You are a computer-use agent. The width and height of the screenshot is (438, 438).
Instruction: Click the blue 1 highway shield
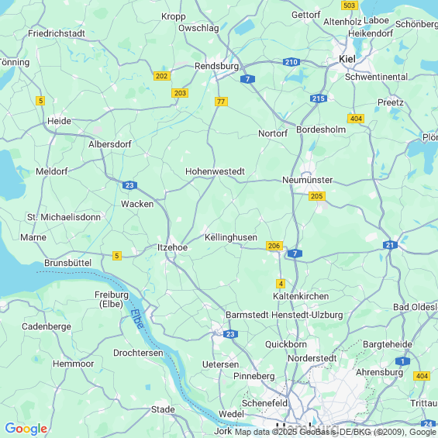[x=402, y=361]
